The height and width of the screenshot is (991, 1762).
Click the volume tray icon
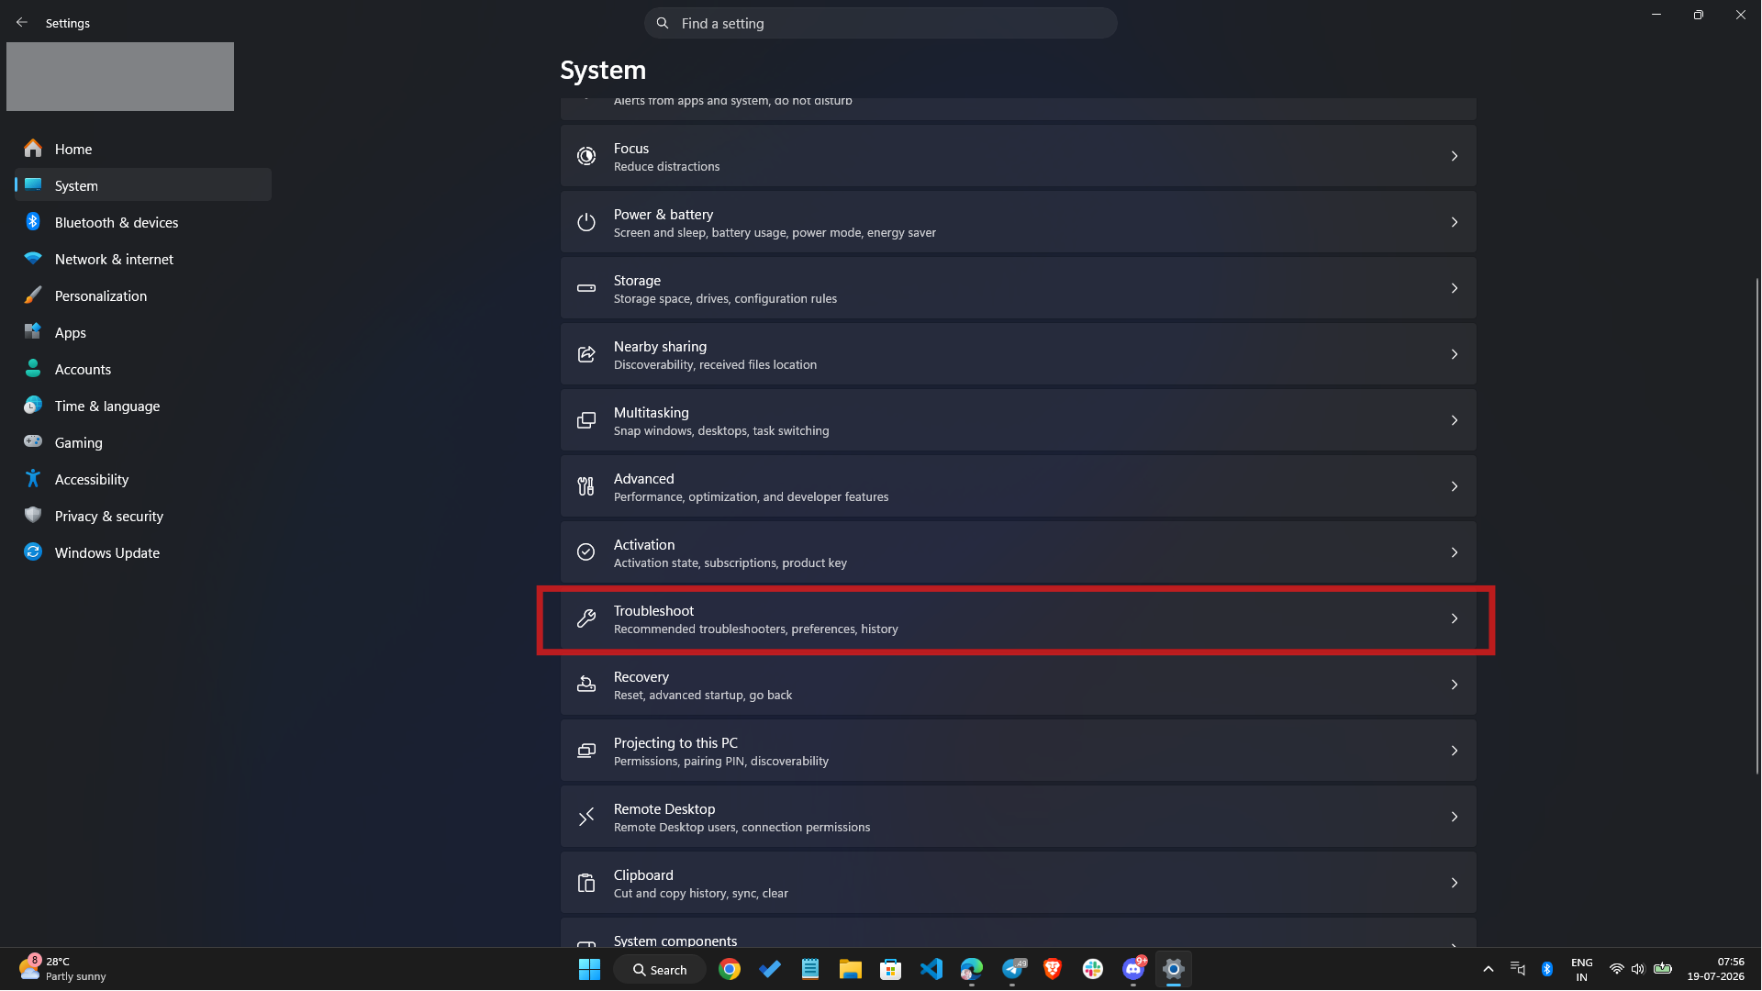[1637, 969]
